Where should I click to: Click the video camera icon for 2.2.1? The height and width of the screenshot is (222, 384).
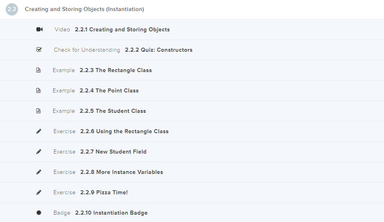point(39,29)
